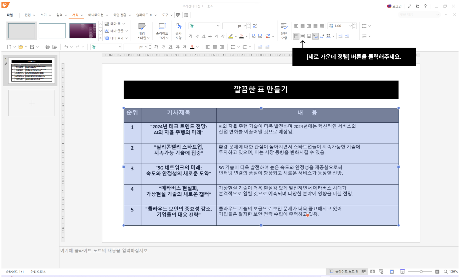Open the ribbon font name combo box

pyautogui.click(x=204, y=26)
